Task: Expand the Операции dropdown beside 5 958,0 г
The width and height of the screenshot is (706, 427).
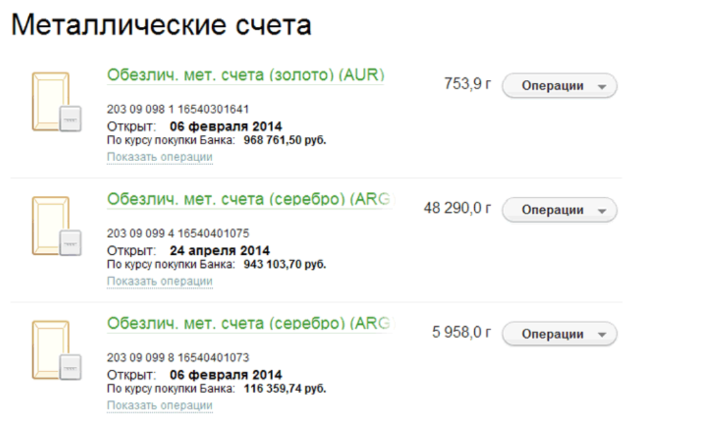Action: (559, 334)
